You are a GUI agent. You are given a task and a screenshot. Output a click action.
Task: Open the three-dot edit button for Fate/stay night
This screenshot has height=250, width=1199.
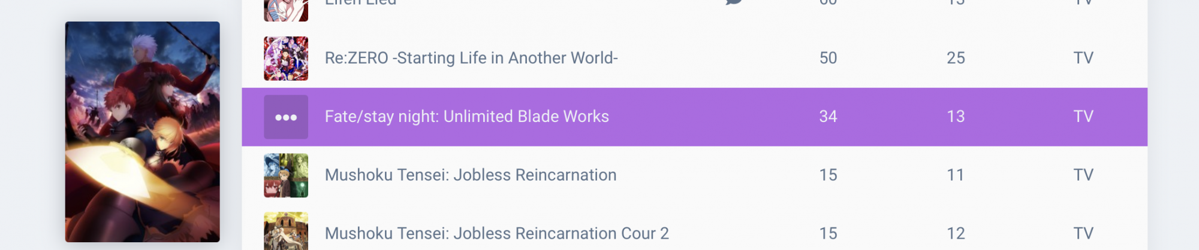(x=286, y=117)
